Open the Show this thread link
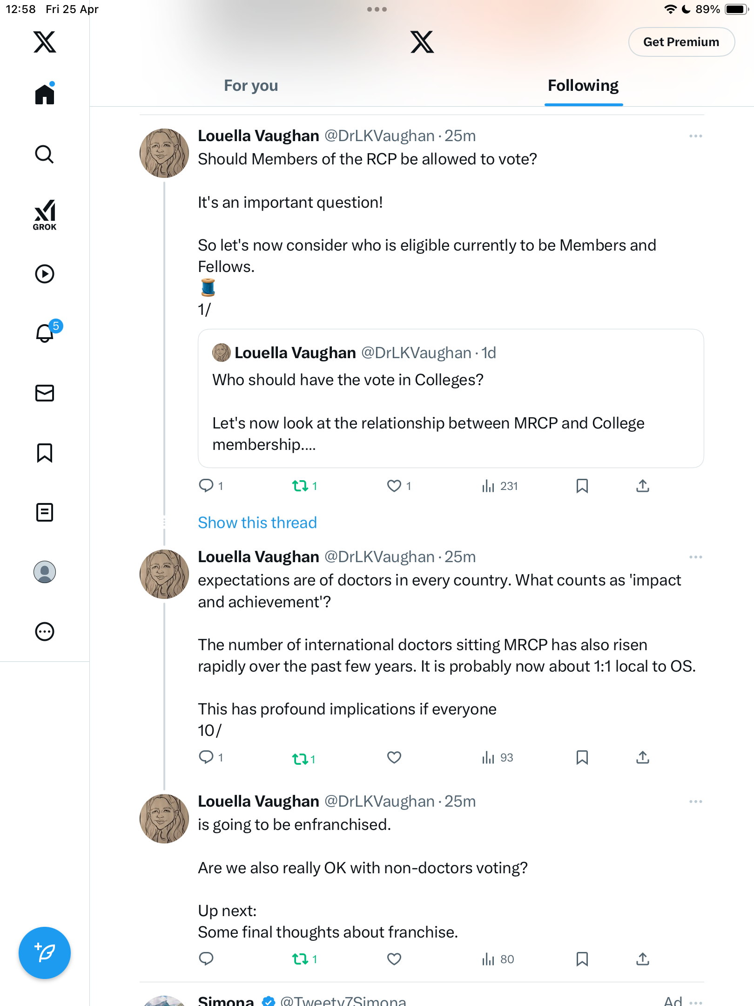The width and height of the screenshot is (754, 1006). [257, 523]
